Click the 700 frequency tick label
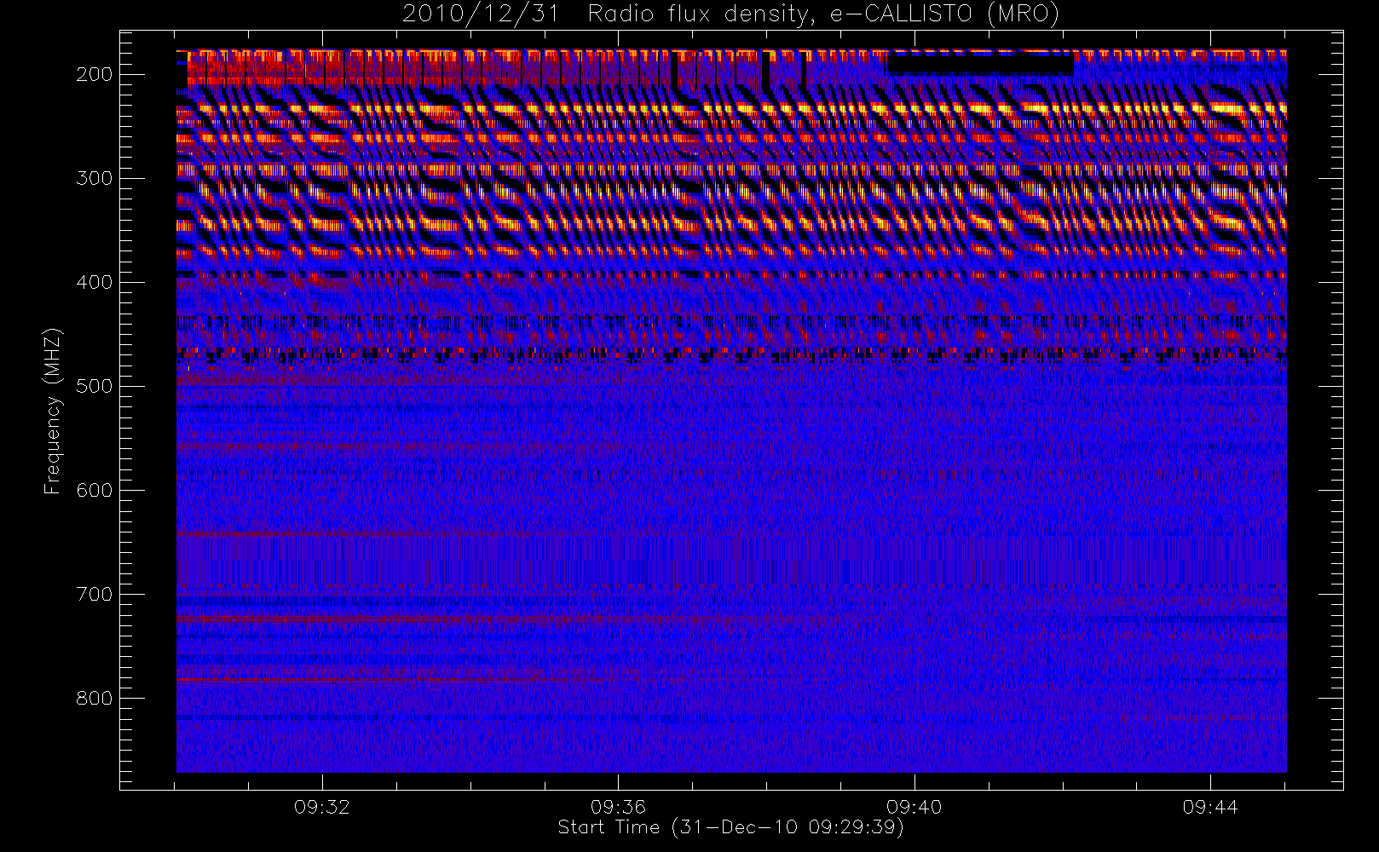Viewport: 1379px width, 852px height. click(x=94, y=594)
